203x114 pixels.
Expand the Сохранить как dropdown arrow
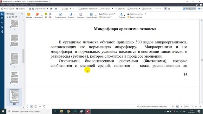[48, 9]
